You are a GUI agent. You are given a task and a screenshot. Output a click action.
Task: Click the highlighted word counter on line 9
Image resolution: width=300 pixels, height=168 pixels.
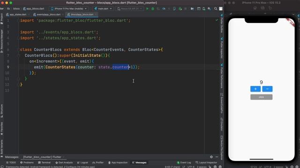tap(120, 67)
